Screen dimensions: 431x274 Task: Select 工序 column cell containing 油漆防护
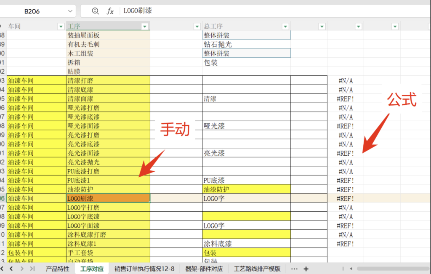pos(108,189)
